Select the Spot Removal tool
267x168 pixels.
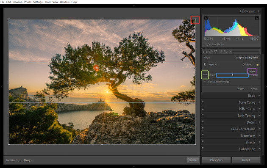[x=210, y=51]
